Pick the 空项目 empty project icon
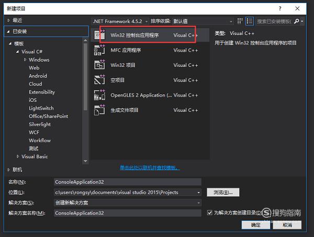 pyautogui.click(x=99, y=80)
